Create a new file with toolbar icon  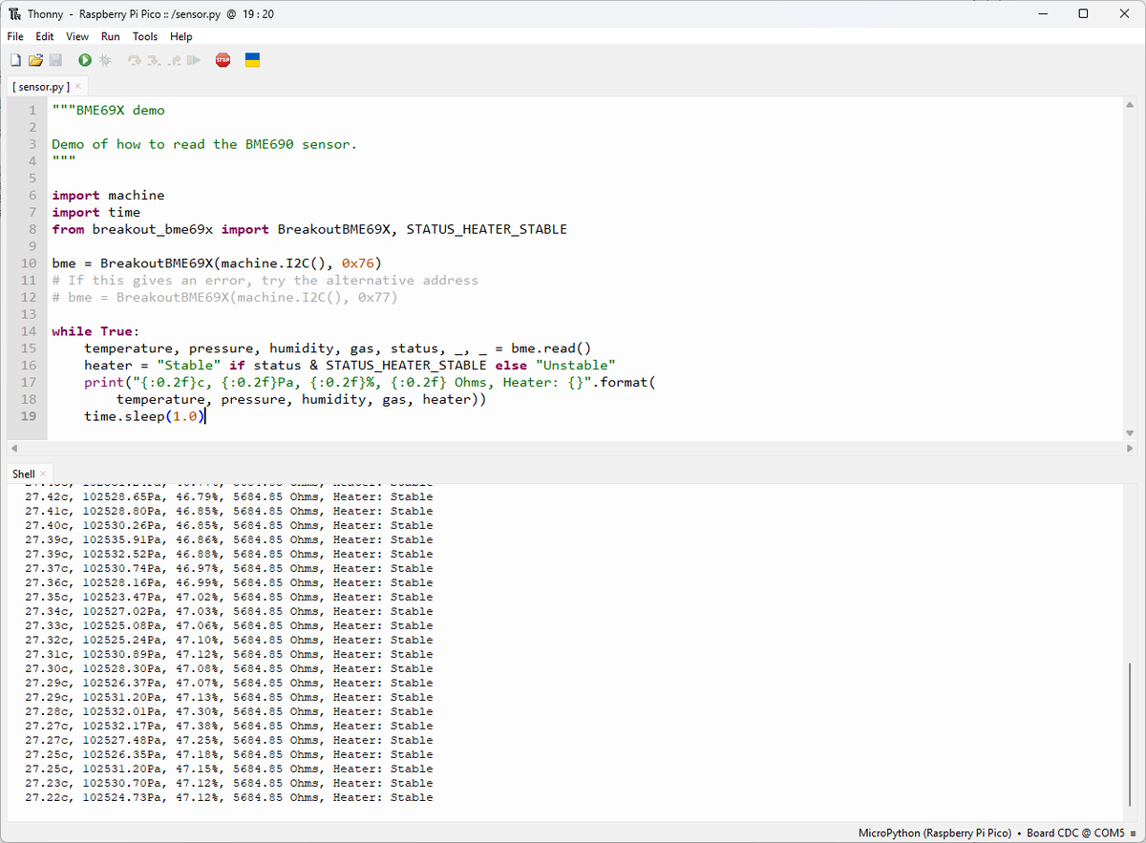pyautogui.click(x=15, y=60)
